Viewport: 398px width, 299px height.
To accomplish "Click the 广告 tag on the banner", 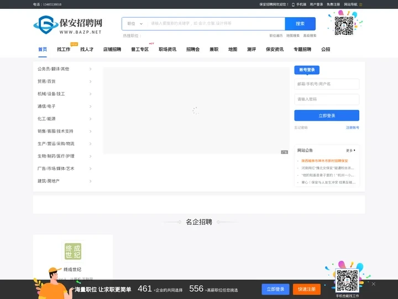I will click(284, 152).
